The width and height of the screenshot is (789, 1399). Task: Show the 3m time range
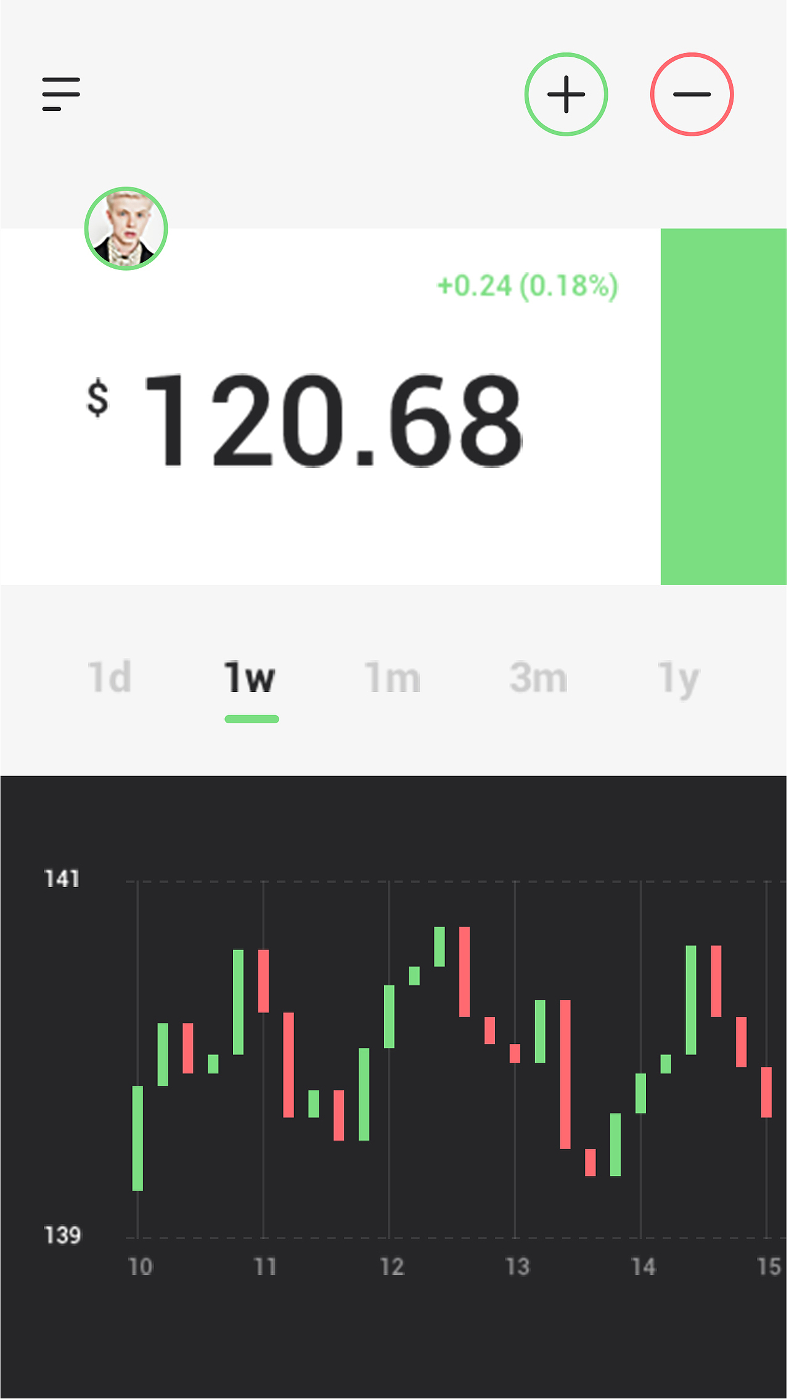click(538, 678)
